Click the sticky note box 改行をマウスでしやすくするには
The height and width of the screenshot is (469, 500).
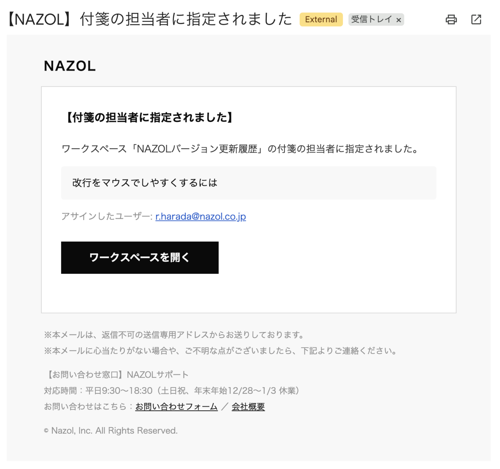249,183
